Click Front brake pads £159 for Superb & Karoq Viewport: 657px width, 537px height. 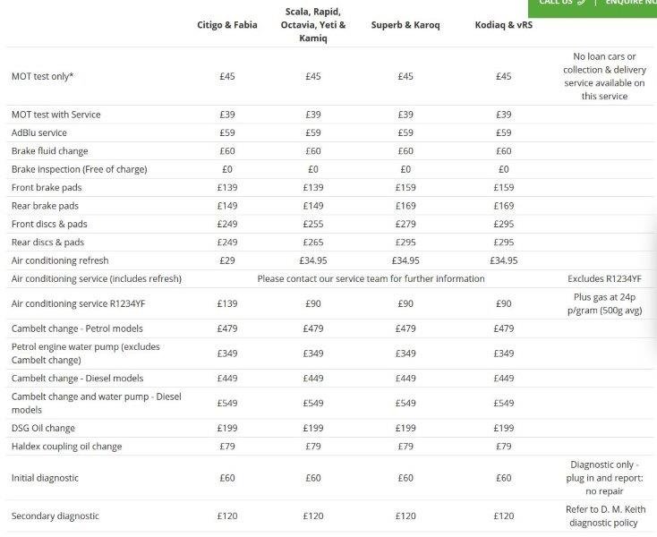(x=405, y=187)
